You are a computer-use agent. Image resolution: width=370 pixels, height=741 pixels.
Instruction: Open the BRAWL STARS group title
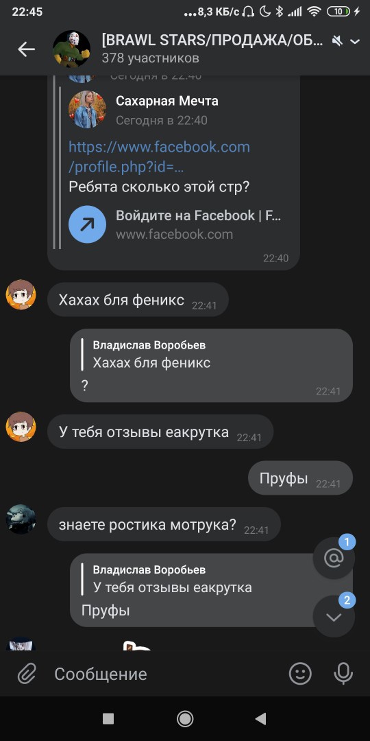213,40
